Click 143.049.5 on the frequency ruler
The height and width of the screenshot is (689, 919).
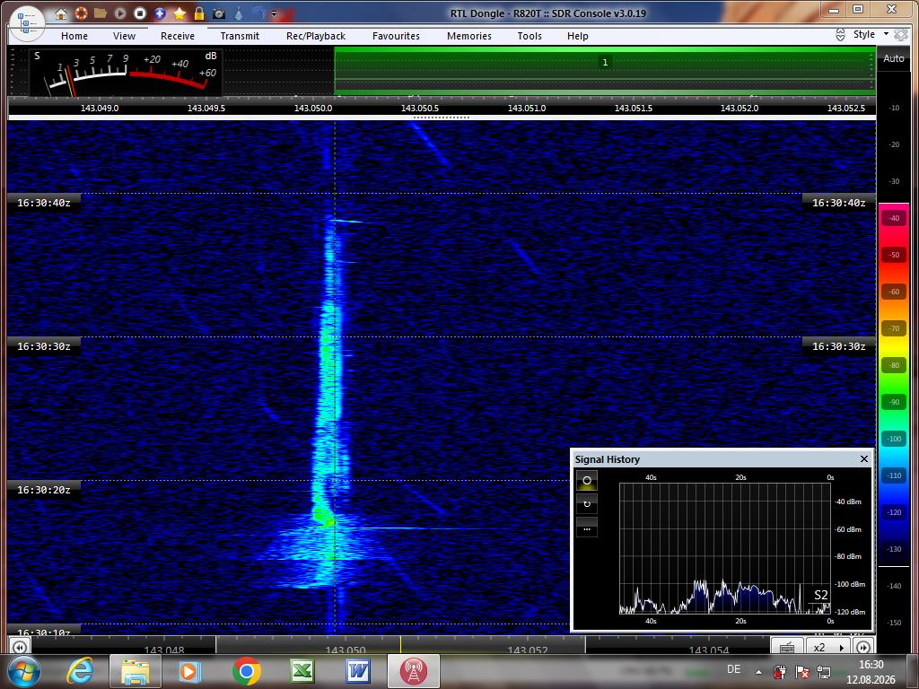pos(206,108)
